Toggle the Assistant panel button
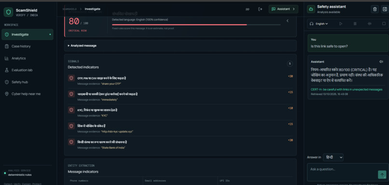The height and width of the screenshot is (185, 389). [x=283, y=9]
